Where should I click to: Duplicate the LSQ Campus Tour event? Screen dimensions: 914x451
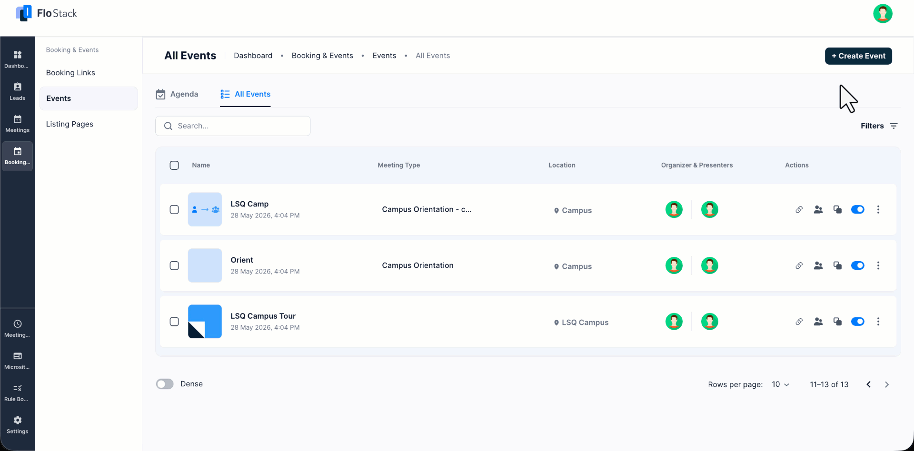(x=837, y=322)
